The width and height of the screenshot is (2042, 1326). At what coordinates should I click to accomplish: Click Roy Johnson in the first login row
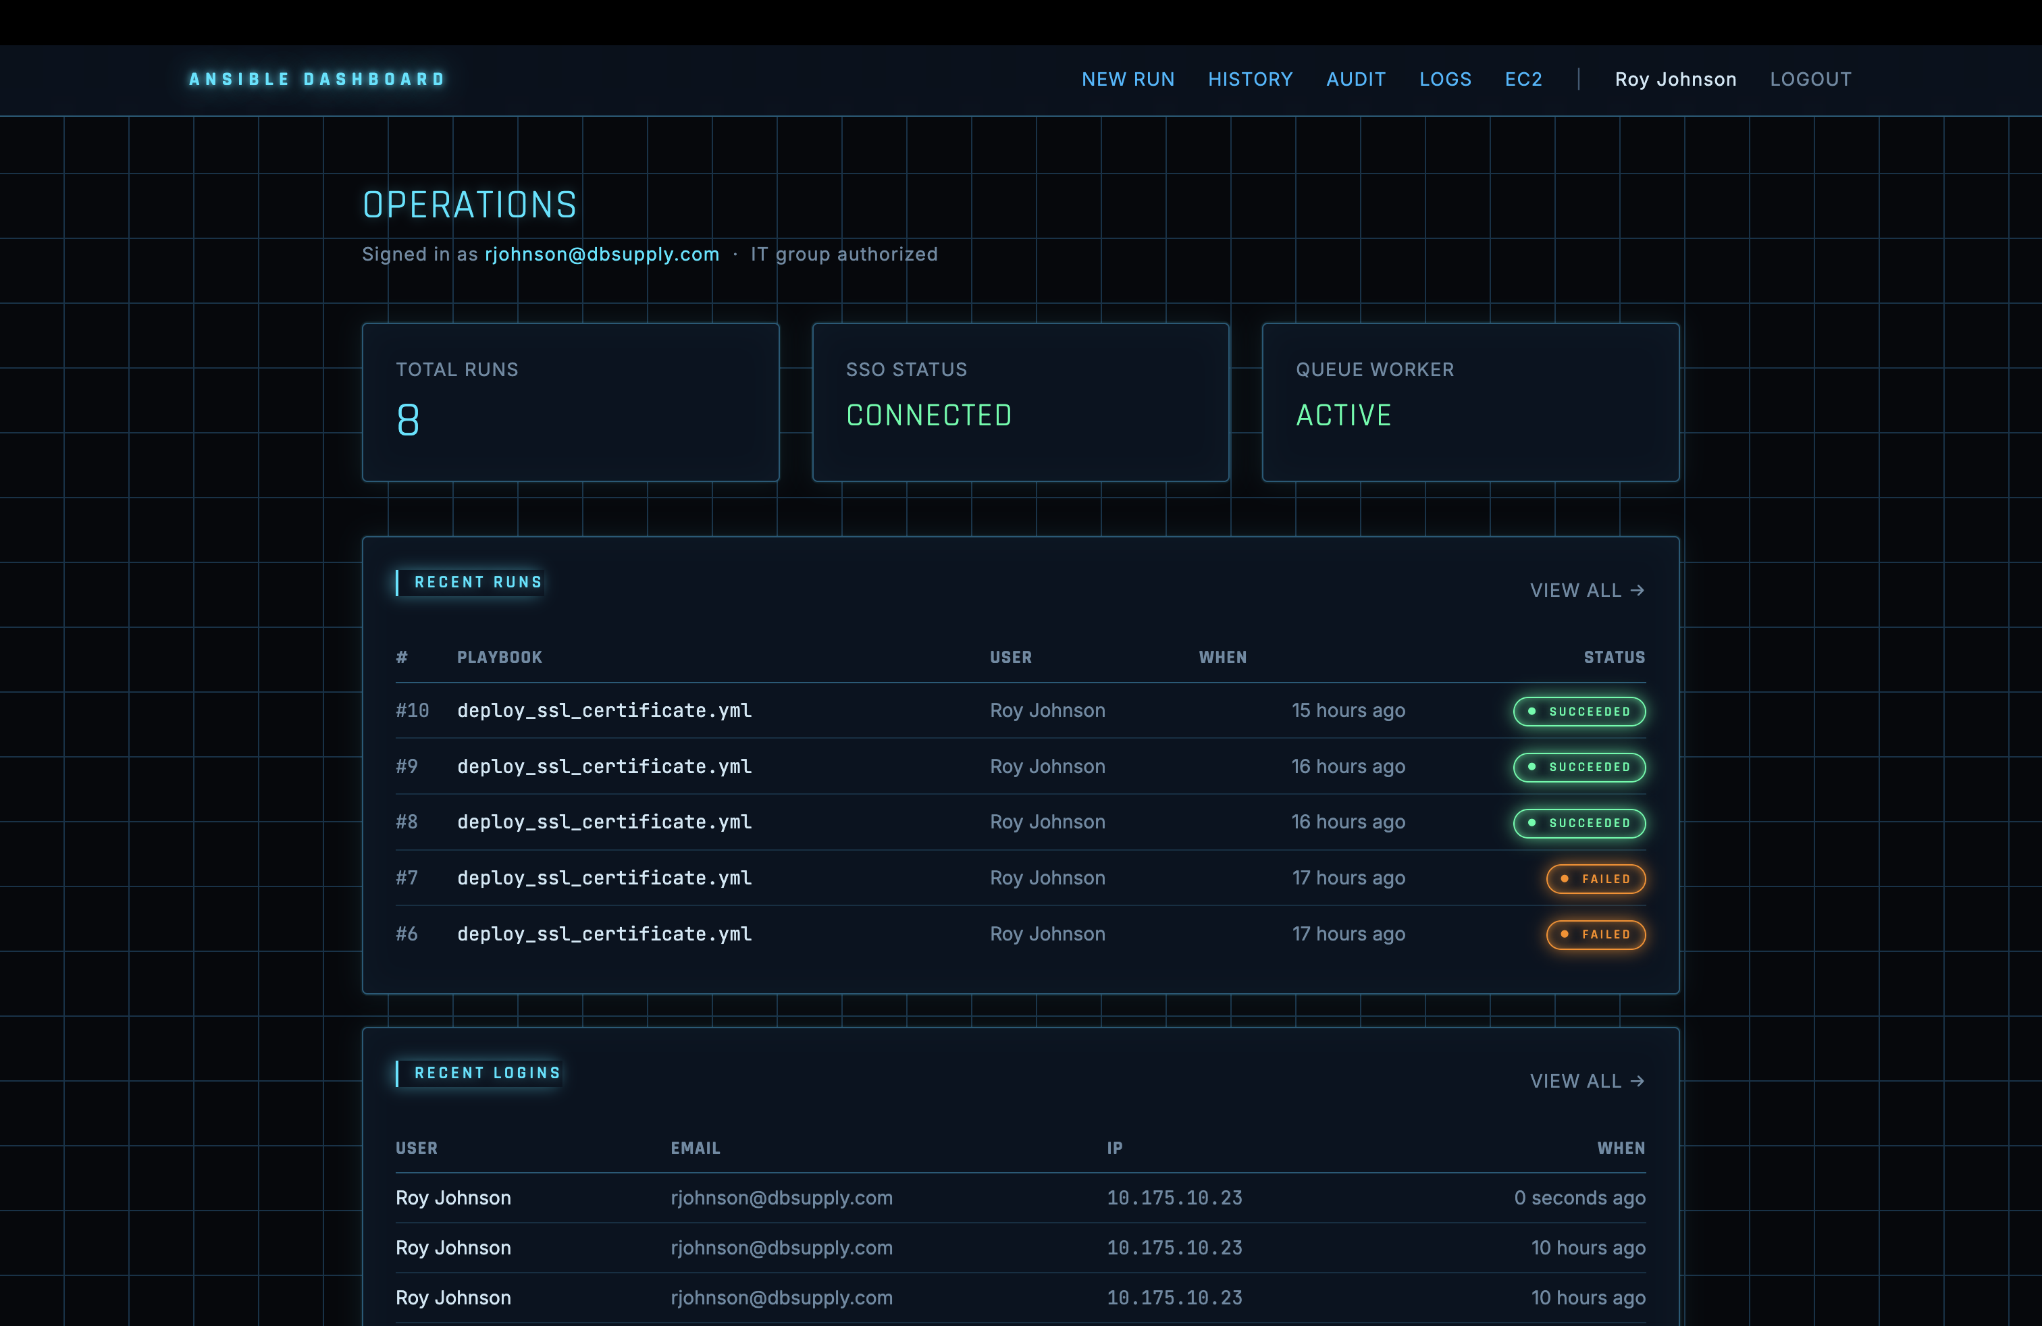pos(453,1197)
